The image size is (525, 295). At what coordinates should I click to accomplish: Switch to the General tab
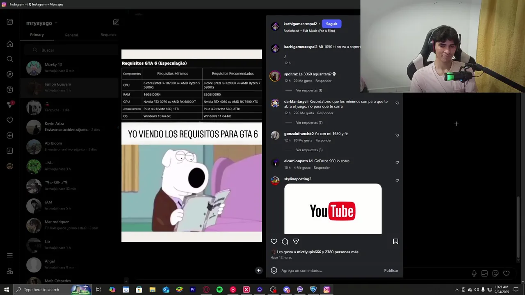(71, 35)
